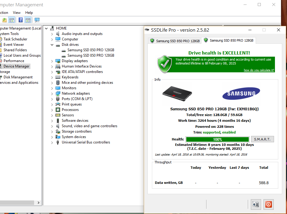The width and height of the screenshot is (287, 214).
Task: Click the Print queues printer icon
Action: [x=58, y=104]
